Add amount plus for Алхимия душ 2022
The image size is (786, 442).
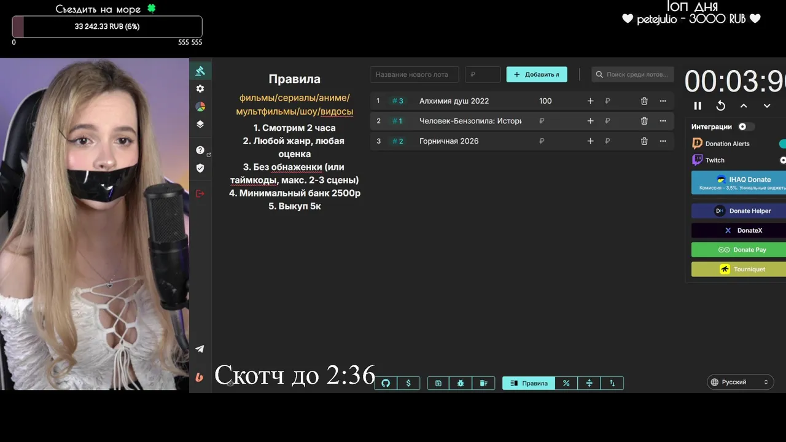pyautogui.click(x=590, y=101)
